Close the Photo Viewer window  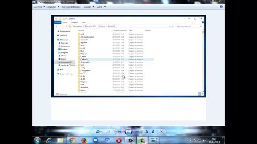click(x=220, y=2)
